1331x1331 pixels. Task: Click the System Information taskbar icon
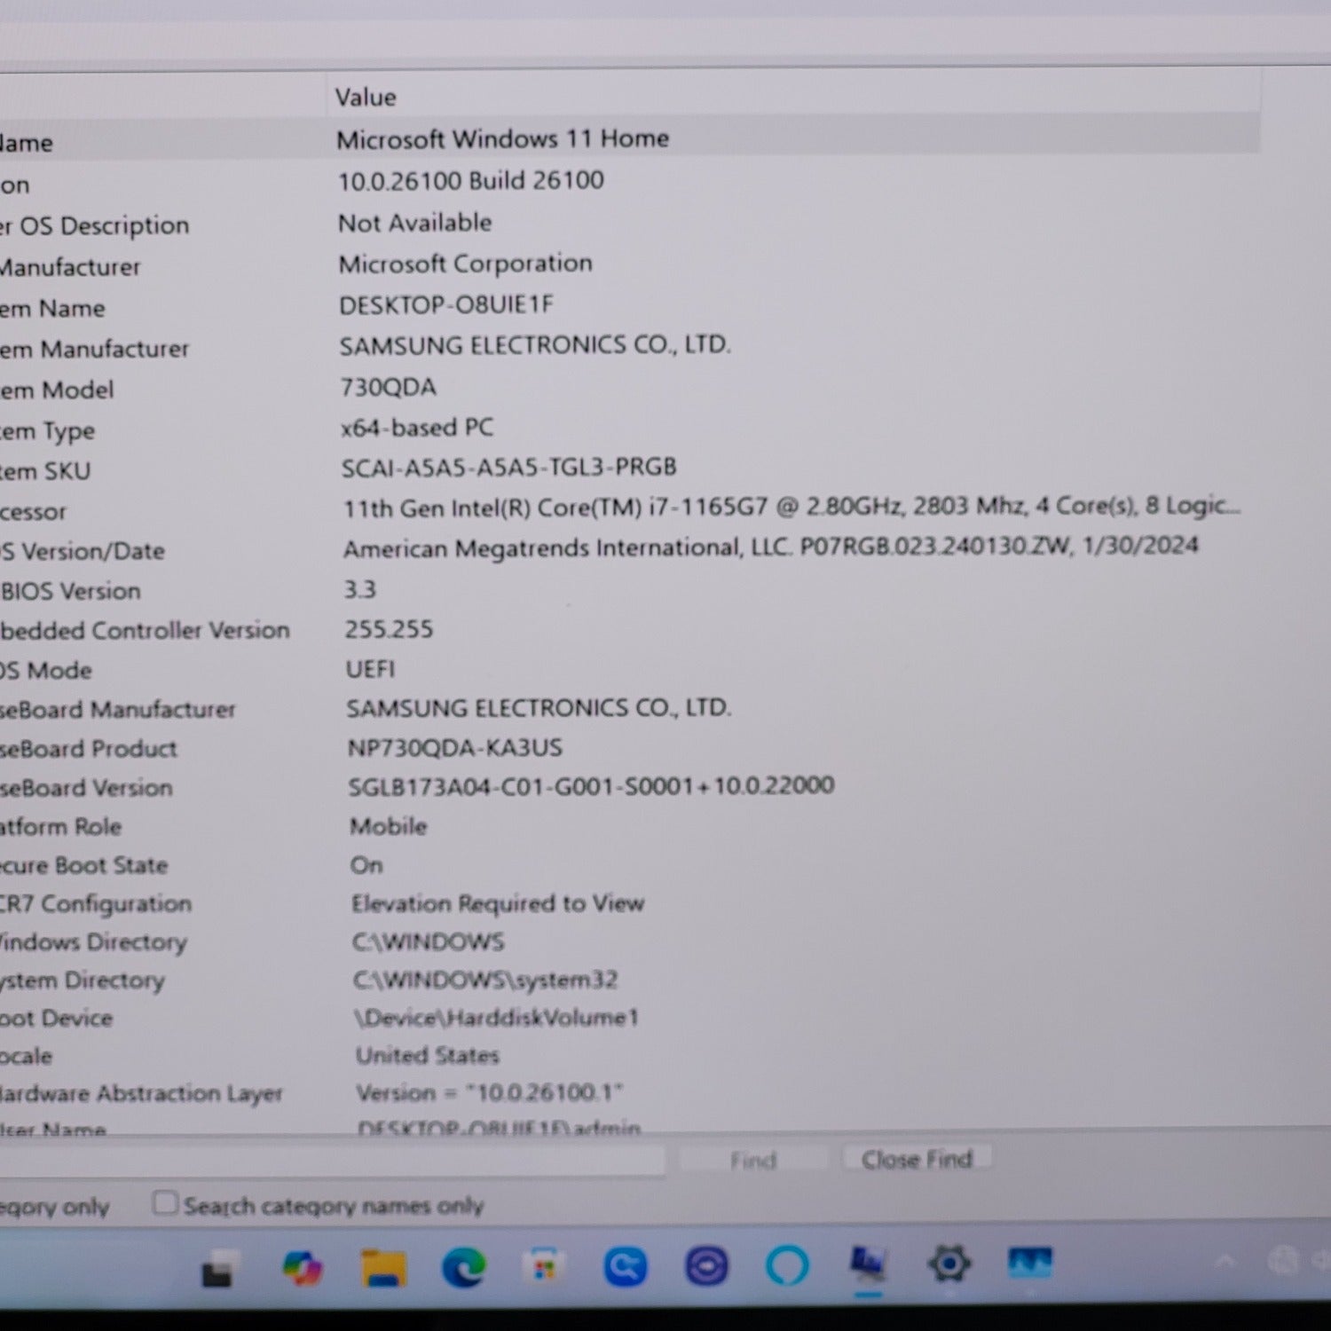pos(868,1264)
